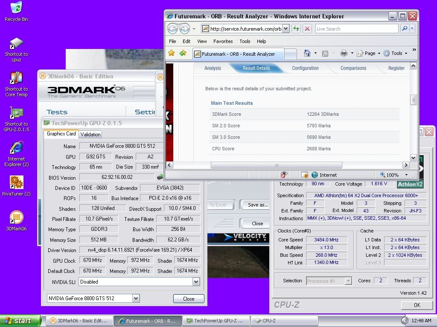Select the Graphics Card tab in GPU-Z
The image size is (437, 327).
tap(61, 134)
